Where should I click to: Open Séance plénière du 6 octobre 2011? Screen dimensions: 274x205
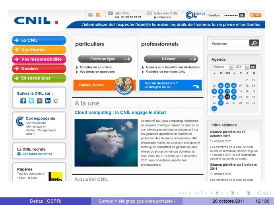point(233,167)
